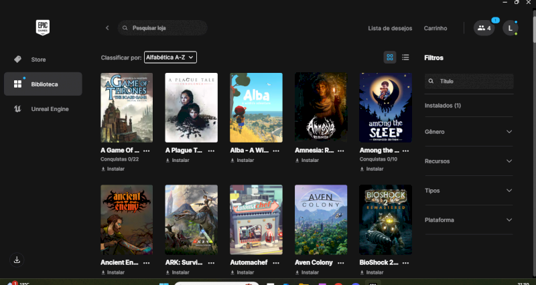Click Instalar under Ancient Enemy

point(113,272)
